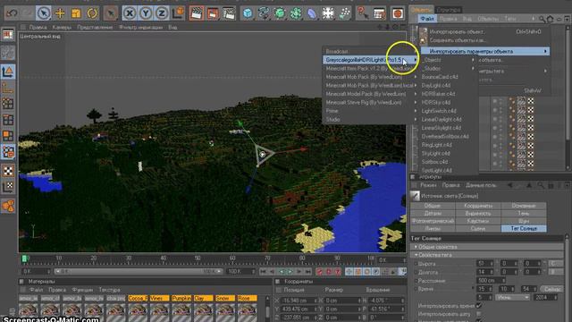
Task: Click the play forward timeline button
Action: point(290,271)
